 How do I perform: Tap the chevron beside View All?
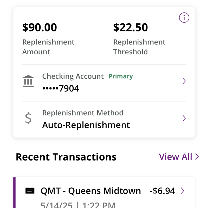tap(197, 157)
